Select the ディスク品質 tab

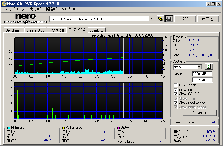pos(77,30)
